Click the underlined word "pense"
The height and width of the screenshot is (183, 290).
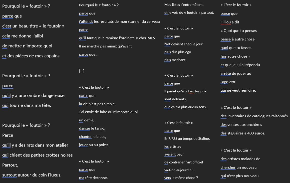point(225,39)
